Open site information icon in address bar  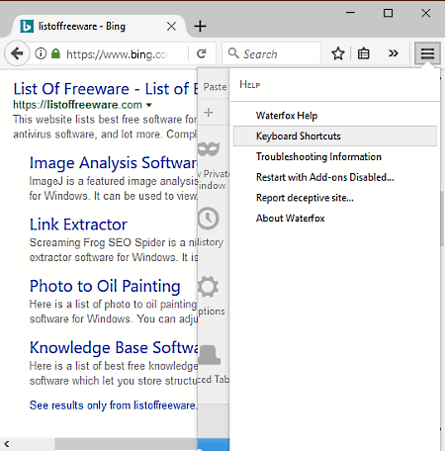click(x=41, y=53)
